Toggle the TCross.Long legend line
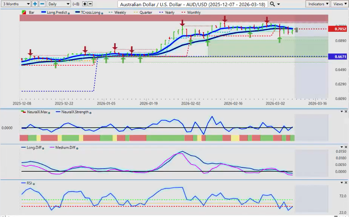Screen dimensions: 349x217 [x=87, y=12]
